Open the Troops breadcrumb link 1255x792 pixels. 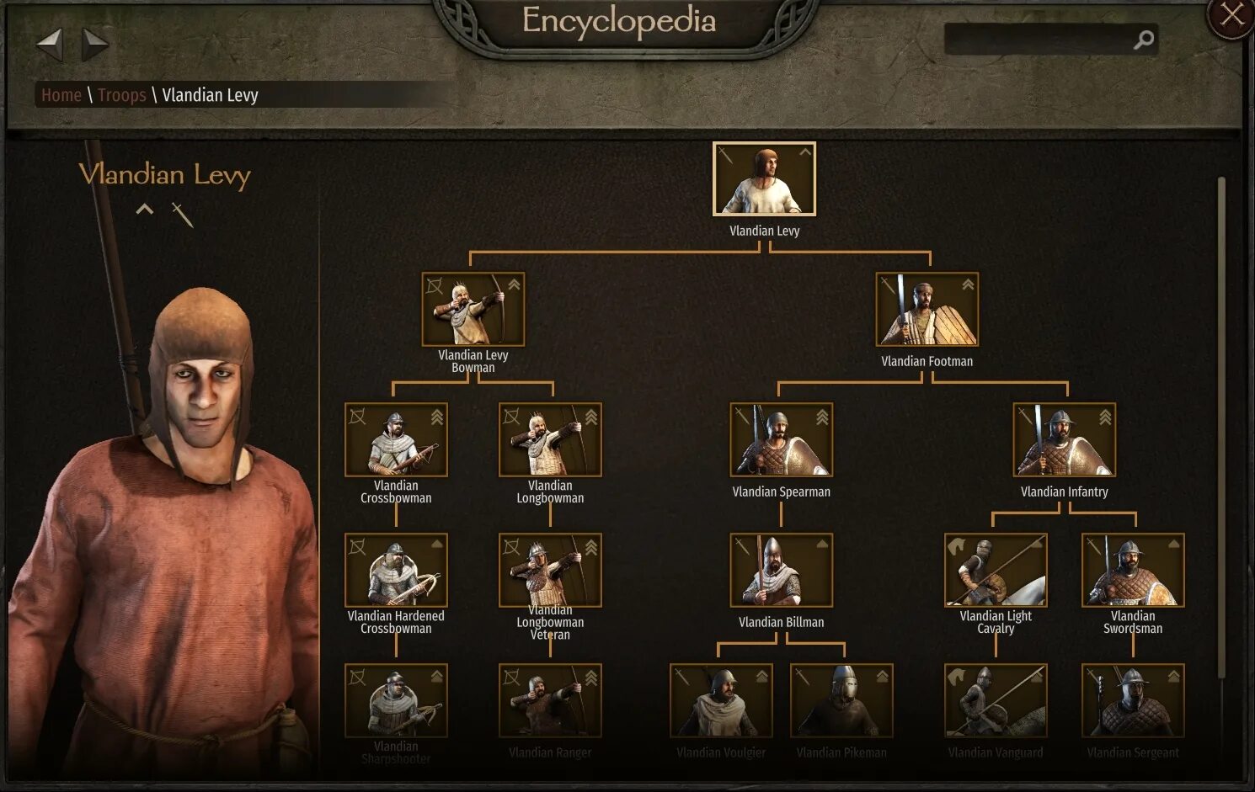[122, 95]
